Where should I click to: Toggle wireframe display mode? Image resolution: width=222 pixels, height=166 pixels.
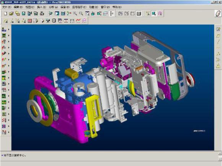121,14
